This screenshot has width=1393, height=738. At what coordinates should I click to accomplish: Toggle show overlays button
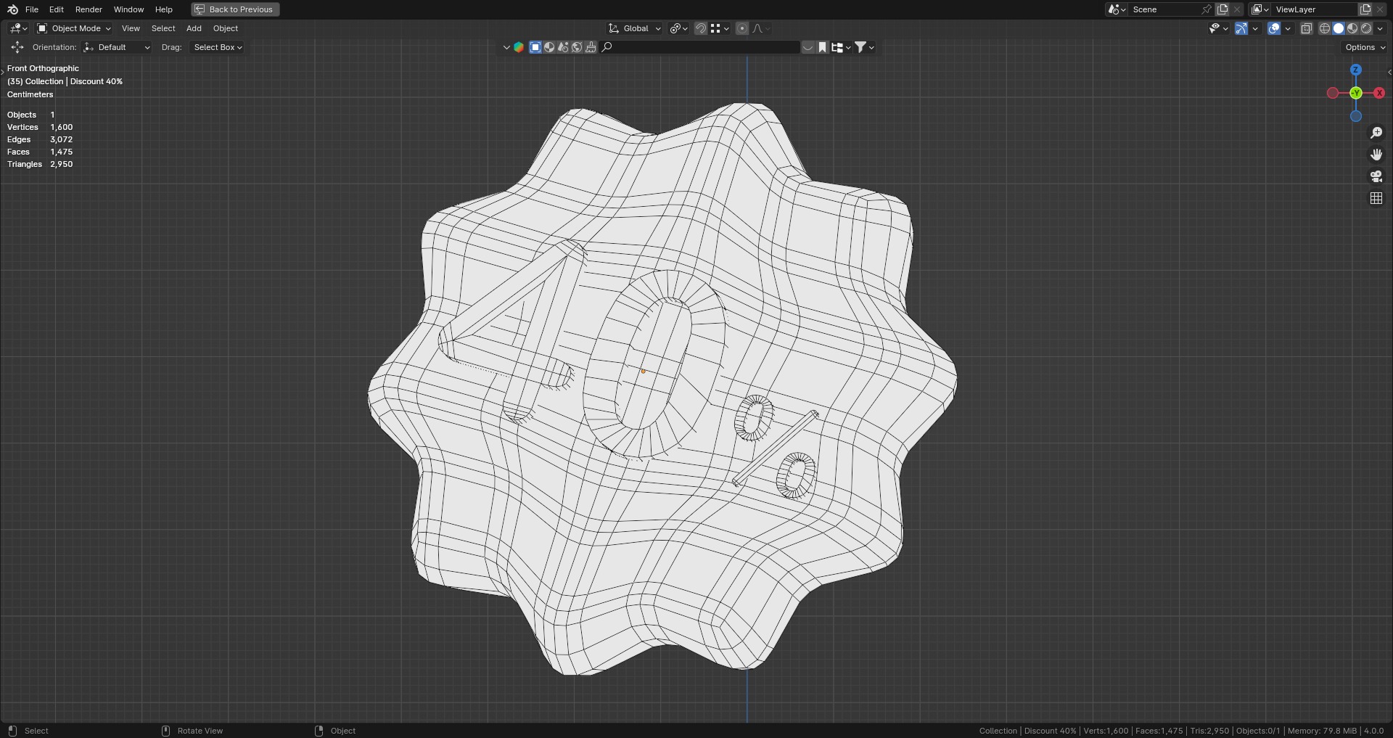(1274, 28)
